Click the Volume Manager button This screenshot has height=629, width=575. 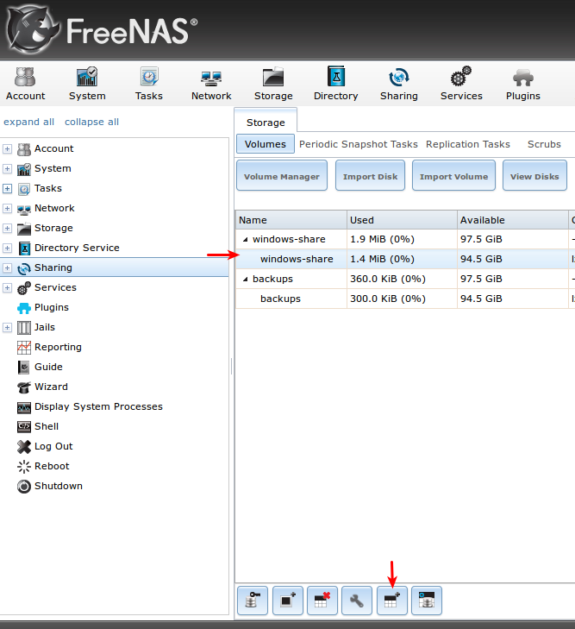(x=282, y=176)
